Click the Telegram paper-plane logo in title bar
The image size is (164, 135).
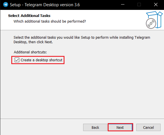[x=6, y=5]
